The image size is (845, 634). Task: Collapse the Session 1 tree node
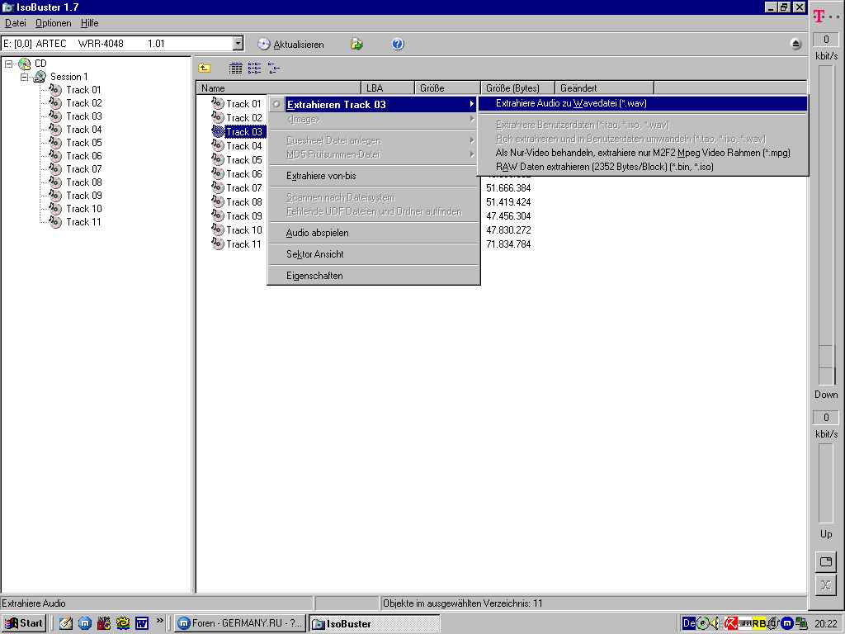24,77
